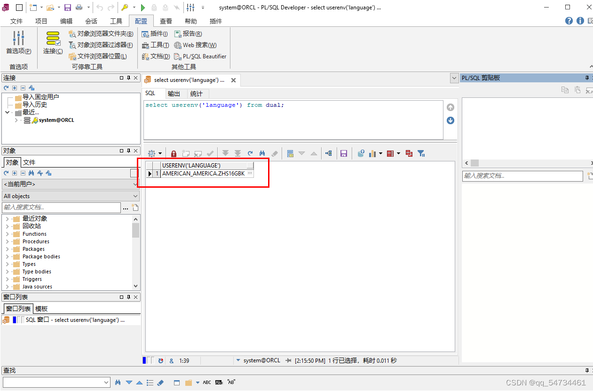Screen dimensions: 593x391
Task: Open the 工具 ribbon tab
Action: [x=116, y=21]
